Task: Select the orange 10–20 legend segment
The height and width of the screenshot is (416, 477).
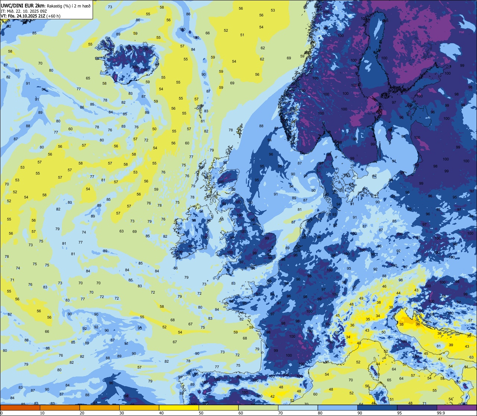Action: pyautogui.click(x=60, y=408)
